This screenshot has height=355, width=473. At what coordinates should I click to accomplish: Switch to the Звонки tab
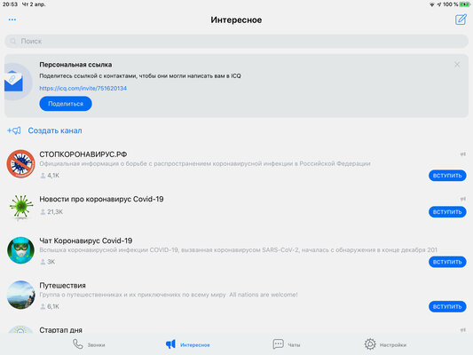click(x=89, y=344)
